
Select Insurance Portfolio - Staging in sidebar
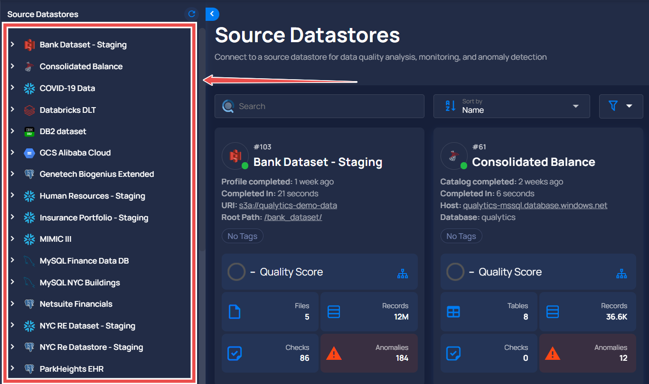click(94, 218)
